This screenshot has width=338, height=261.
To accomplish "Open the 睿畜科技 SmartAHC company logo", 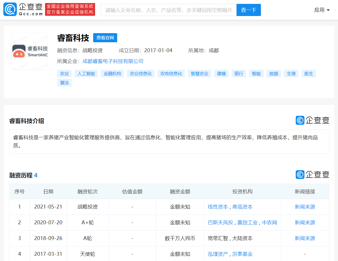I will coord(30,52).
